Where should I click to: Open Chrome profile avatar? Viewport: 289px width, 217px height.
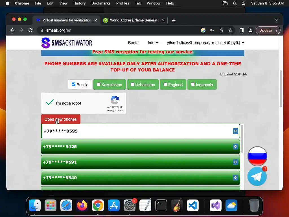[251, 30]
